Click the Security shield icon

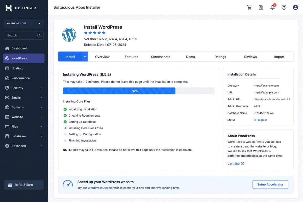tap(7, 88)
